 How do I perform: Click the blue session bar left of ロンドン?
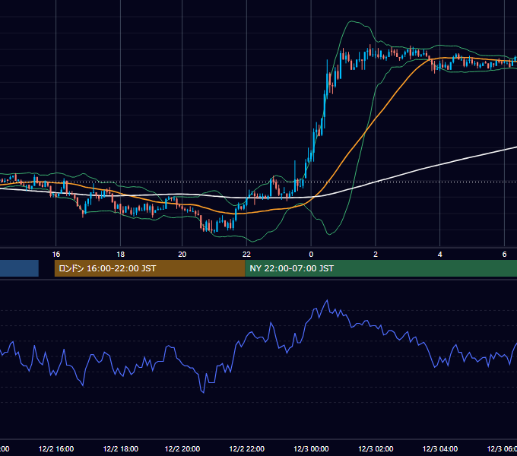[19, 268]
